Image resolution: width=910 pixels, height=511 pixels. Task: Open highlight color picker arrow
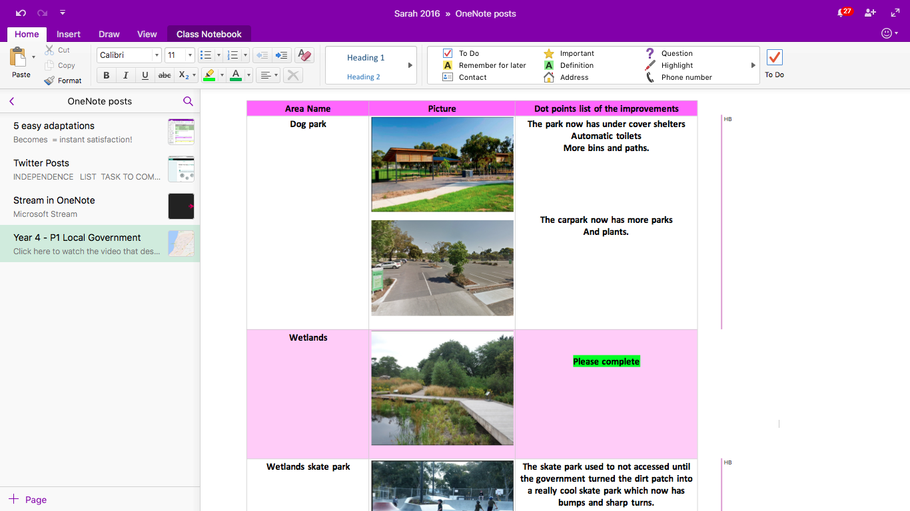(x=222, y=75)
